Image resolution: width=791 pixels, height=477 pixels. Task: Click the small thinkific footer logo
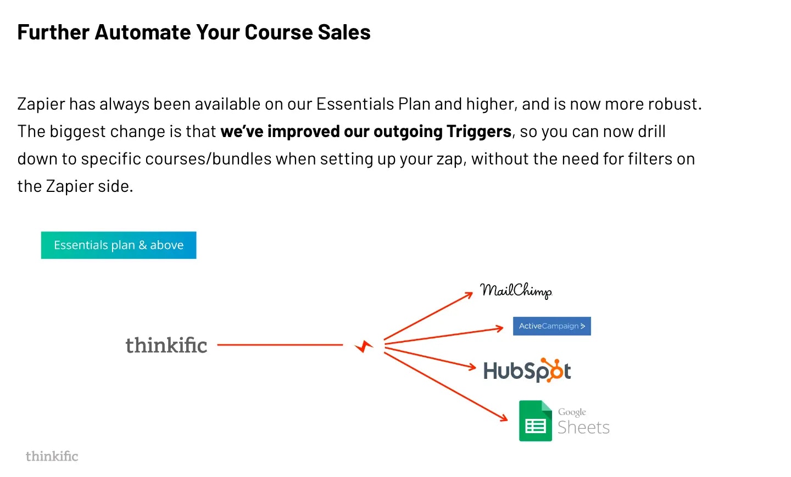pos(52,456)
